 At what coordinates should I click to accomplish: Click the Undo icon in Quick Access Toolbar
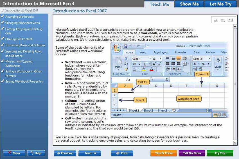point(131,46)
